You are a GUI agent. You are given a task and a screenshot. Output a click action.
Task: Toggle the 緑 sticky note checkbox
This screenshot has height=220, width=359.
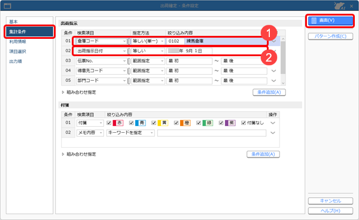point(199,123)
